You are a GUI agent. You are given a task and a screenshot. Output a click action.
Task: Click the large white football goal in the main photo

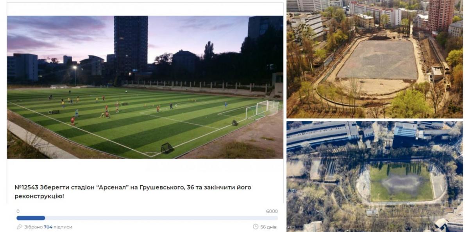263,110
